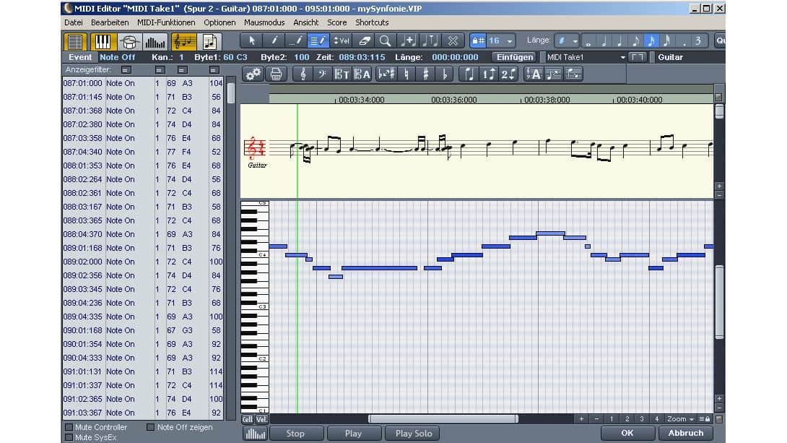
Task: Open score settings gear icon
Action: point(253,74)
